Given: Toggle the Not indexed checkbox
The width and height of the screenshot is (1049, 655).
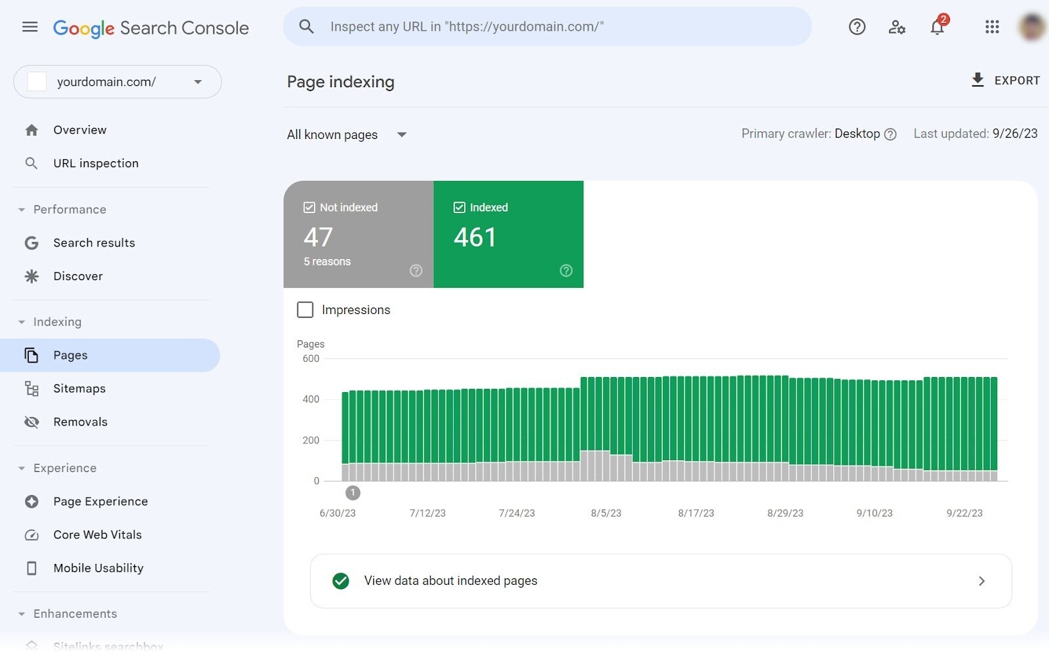Looking at the screenshot, I should pos(309,207).
